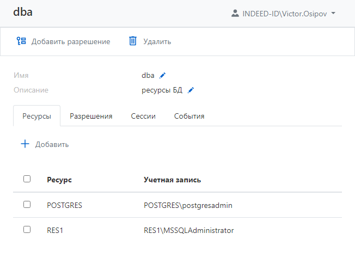Toggle the select-all resources checkbox
355x258 pixels.
(27, 179)
